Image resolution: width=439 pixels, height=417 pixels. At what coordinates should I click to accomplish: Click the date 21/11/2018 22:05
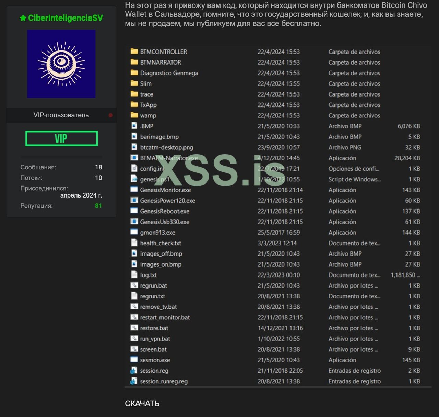(x=280, y=371)
